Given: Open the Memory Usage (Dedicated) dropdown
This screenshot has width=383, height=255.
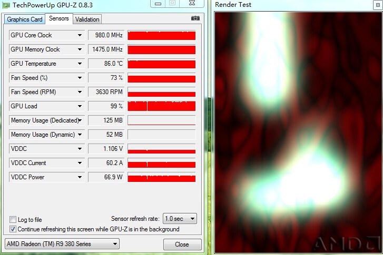Looking at the screenshot, I should click(80, 120).
